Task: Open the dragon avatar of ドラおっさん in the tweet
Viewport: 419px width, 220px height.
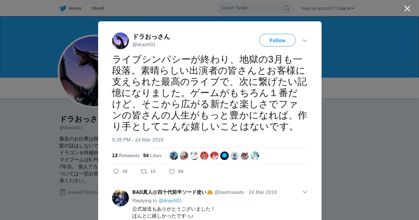Action: tap(120, 41)
